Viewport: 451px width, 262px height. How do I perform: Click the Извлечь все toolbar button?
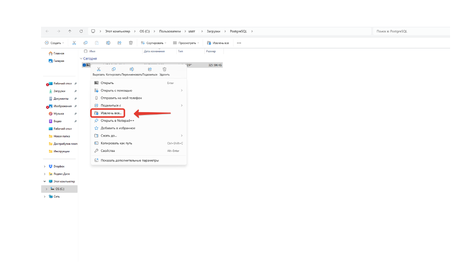pyautogui.click(x=218, y=43)
